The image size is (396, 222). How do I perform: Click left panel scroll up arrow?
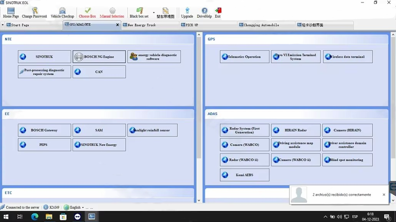(x=199, y=35)
